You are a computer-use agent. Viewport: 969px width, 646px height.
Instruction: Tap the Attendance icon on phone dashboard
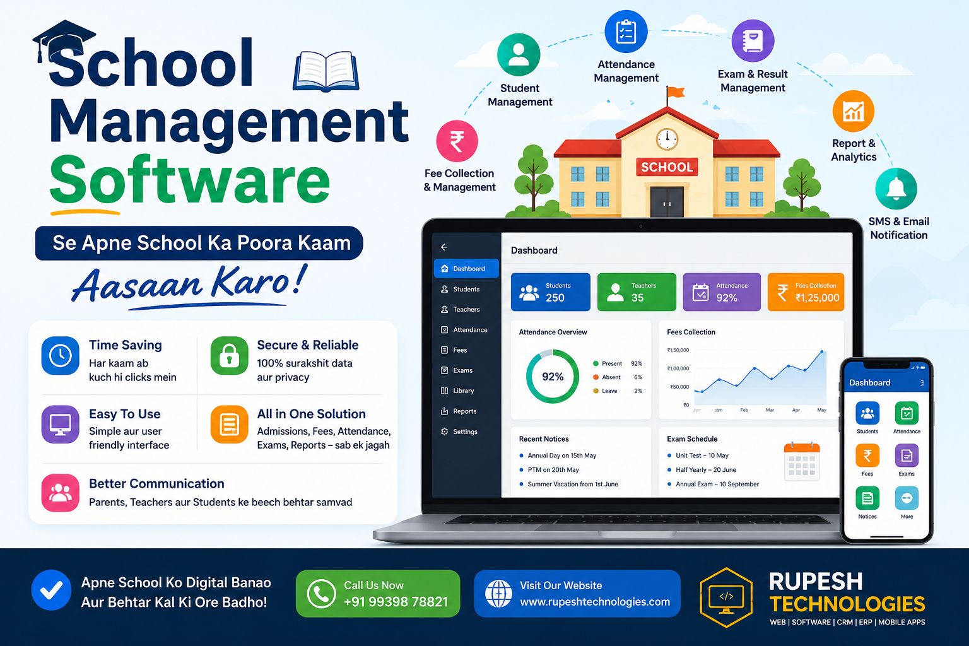click(907, 413)
